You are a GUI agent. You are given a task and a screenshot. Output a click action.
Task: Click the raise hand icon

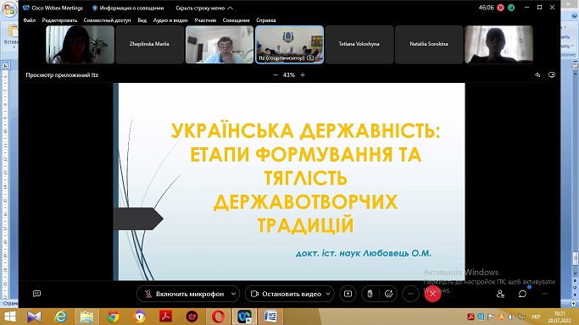tap(370, 294)
